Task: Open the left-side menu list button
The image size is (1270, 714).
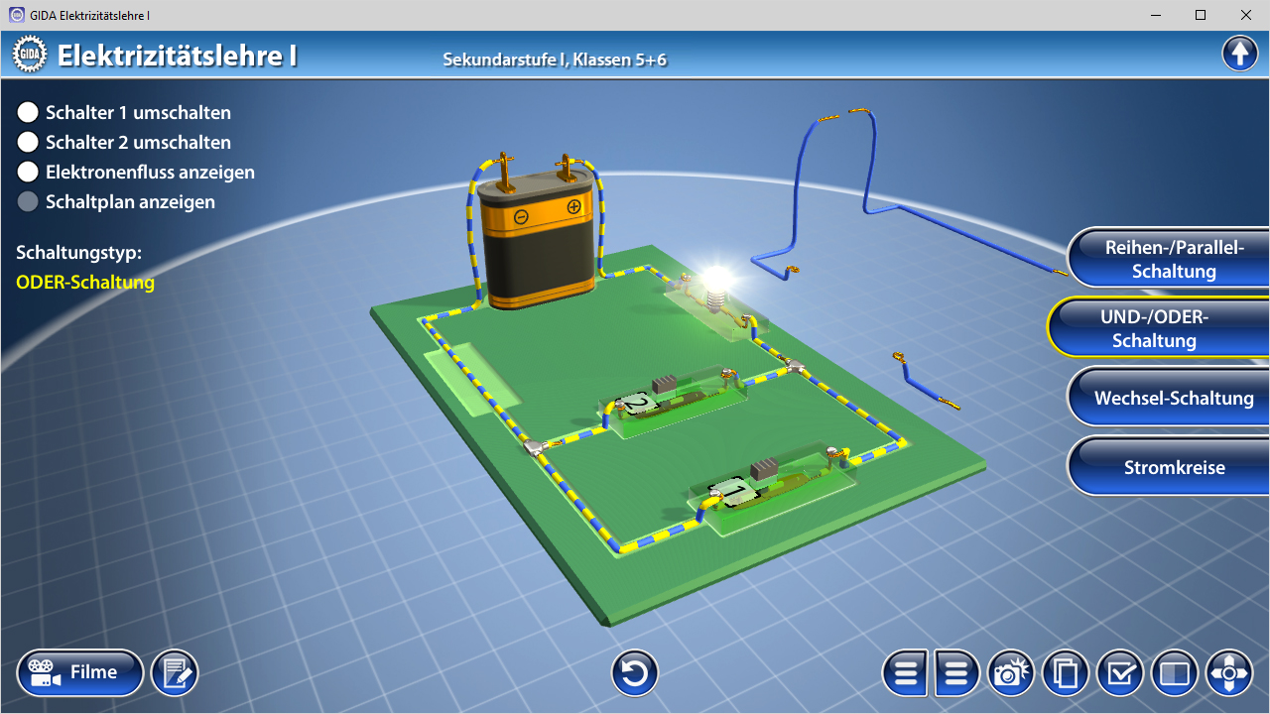Action: (905, 673)
